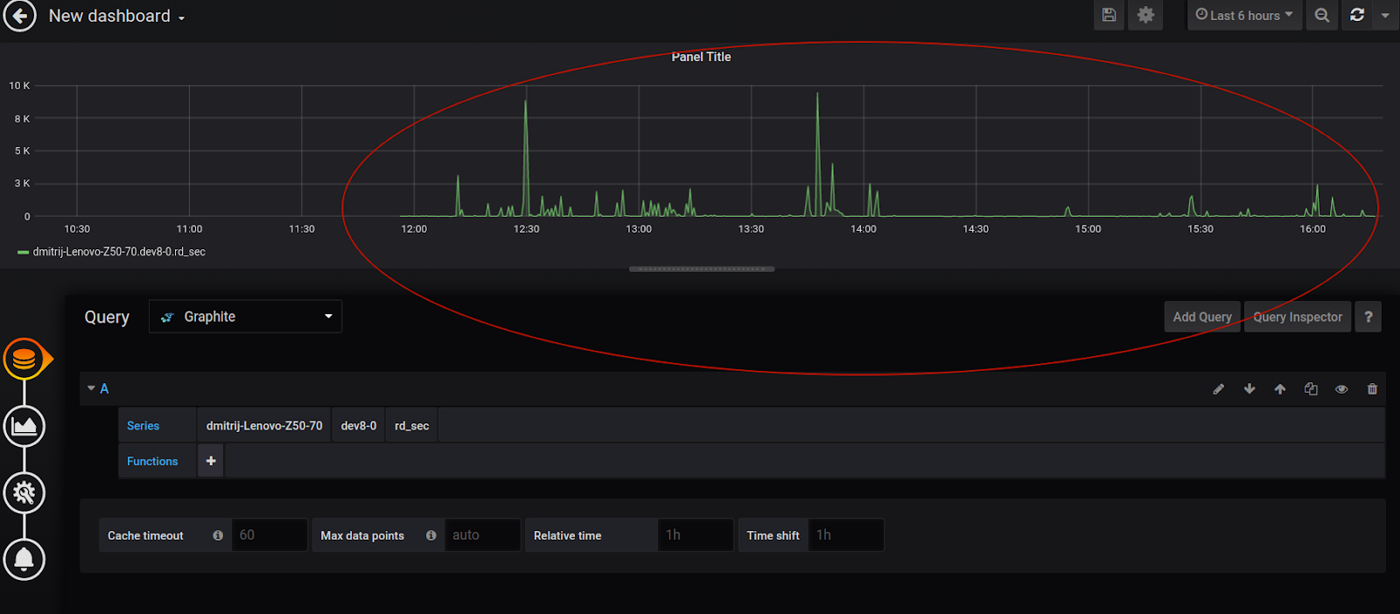Refresh the dashboard
The height and width of the screenshot is (614, 1400).
coord(1357,15)
